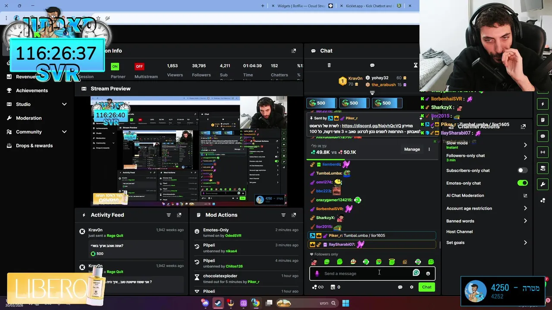Open the emoji picker in message box
This screenshot has height=310, width=552.
click(x=428, y=273)
